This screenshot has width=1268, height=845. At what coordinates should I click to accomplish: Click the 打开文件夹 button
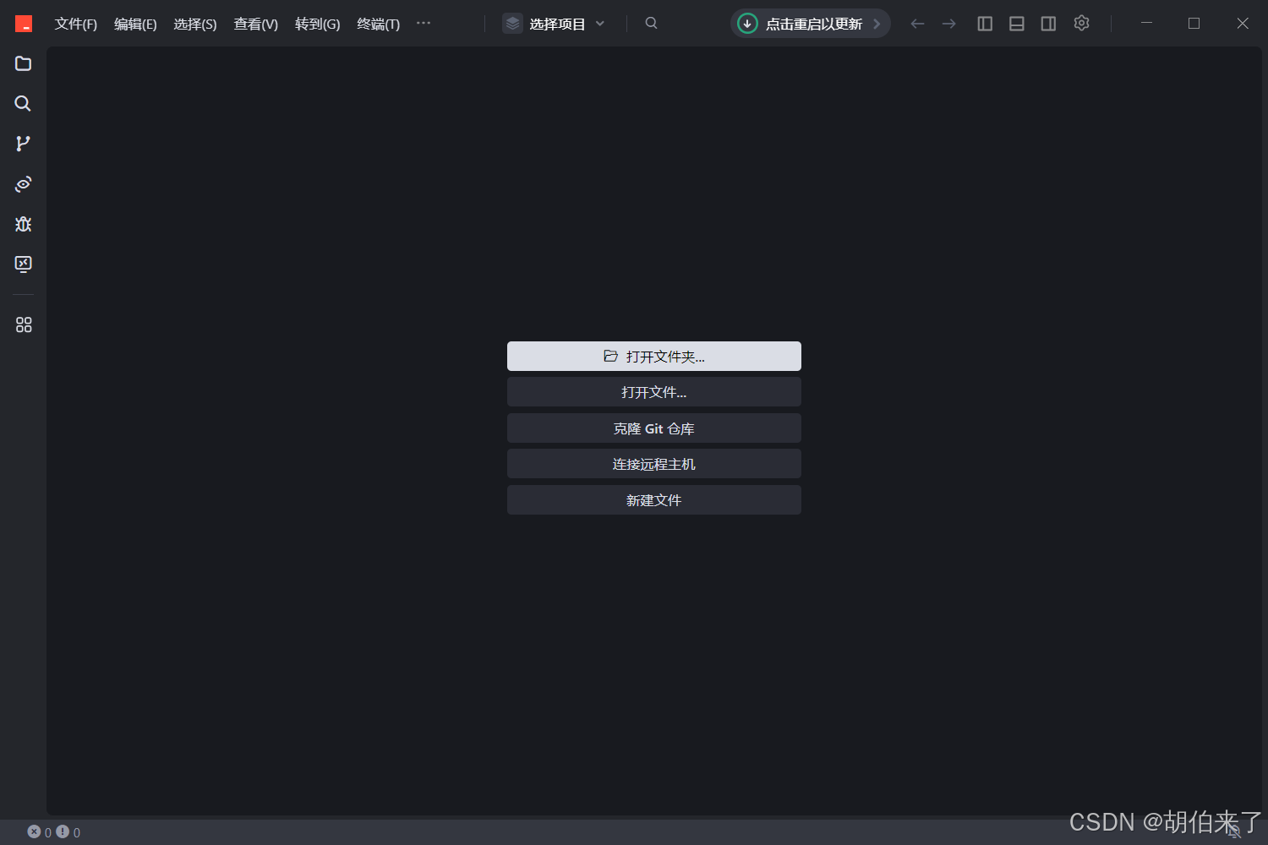[x=653, y=356]
